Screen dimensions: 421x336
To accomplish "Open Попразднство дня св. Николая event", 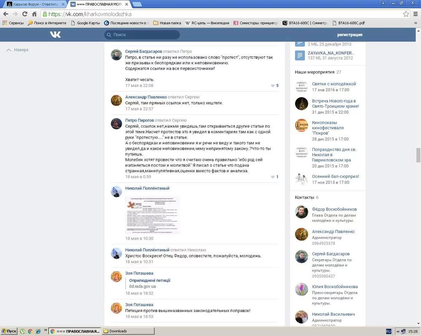I will (x=334, y=155).
